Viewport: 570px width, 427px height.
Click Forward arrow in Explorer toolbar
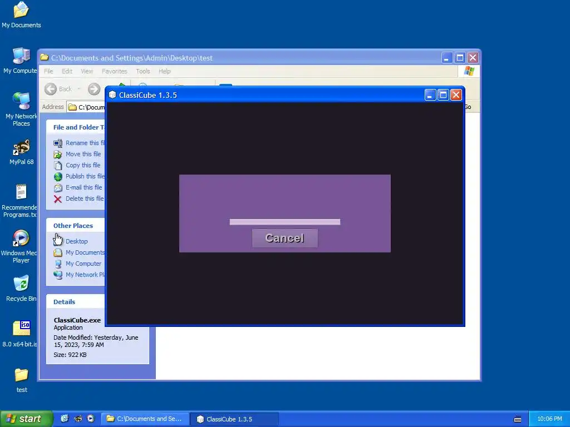click(x=94, y=89)
